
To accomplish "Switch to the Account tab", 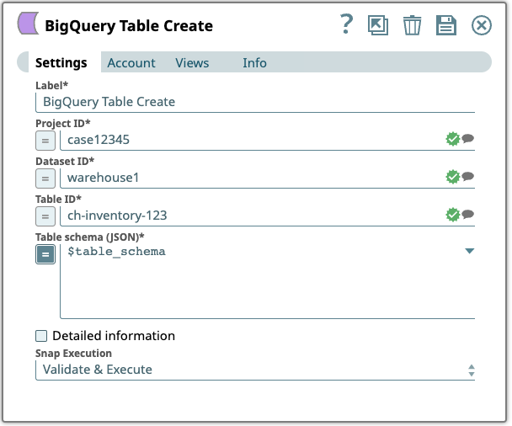I will click(131, 62).
